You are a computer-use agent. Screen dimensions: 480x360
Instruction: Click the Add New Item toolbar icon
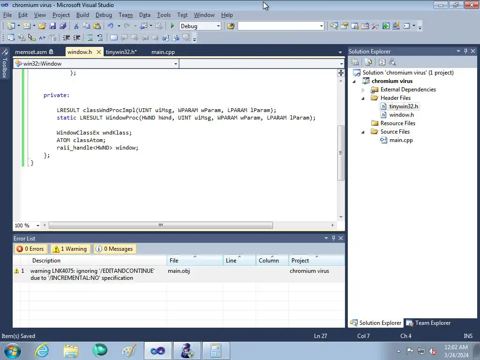pyautogui.click(x=27, y=26)
